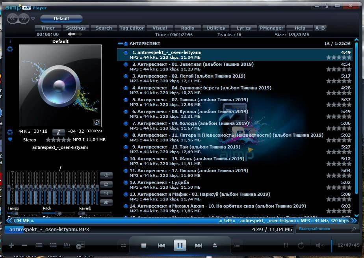Open the Radio menu
The image size is (364, 258).
point(188,28)
